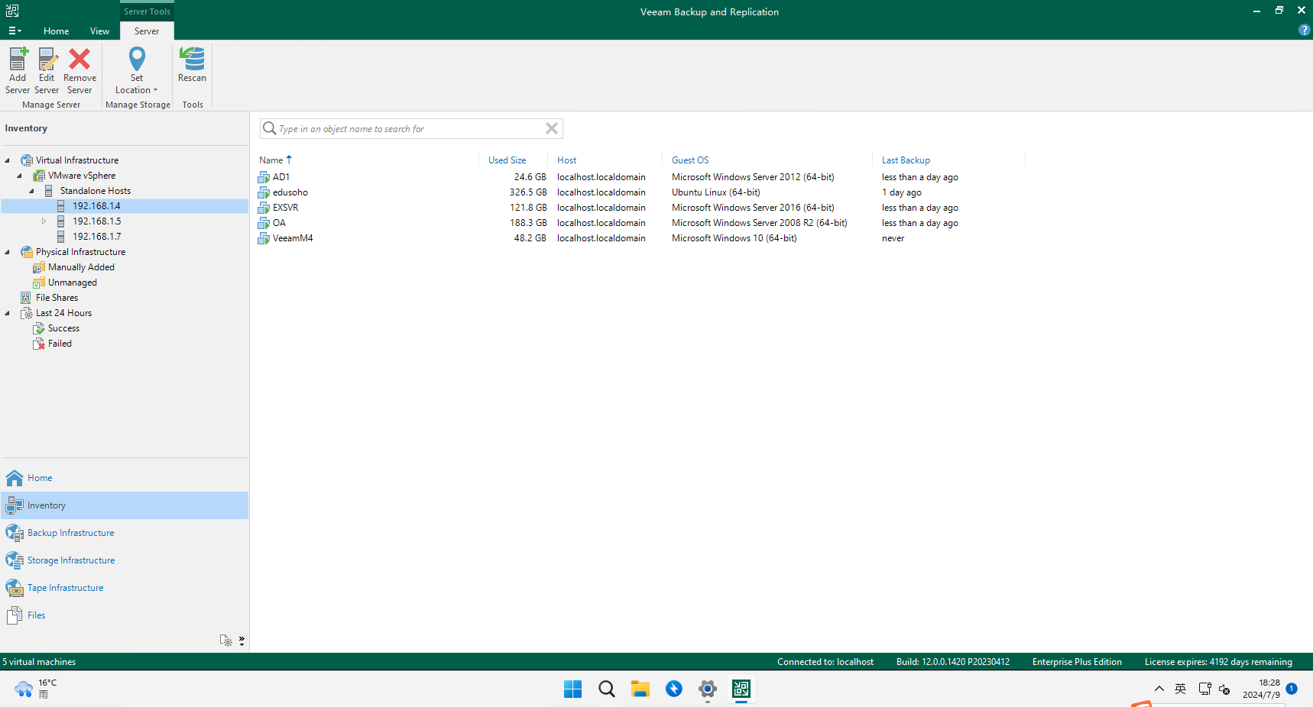The width and height of the screenshot is (1313, 707).
Task: Click the 'never' last backup cell
Action: (893, 238)
